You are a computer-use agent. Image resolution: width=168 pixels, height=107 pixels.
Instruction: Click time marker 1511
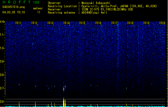[x=18, y=23]
